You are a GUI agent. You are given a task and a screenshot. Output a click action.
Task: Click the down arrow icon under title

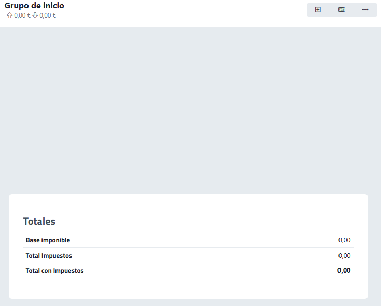coord(35,16)
